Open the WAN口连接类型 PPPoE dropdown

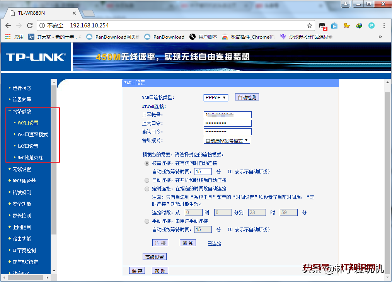(x=216, y=97)
